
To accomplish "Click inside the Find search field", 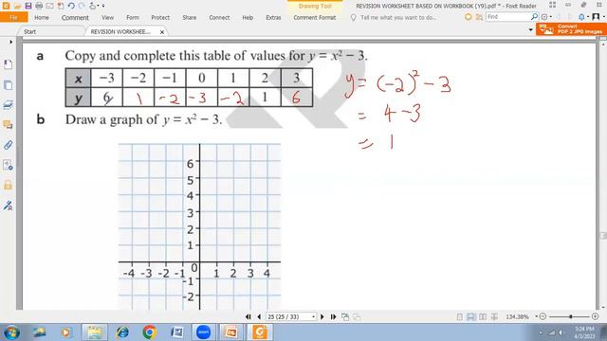I will coord(507,17).
